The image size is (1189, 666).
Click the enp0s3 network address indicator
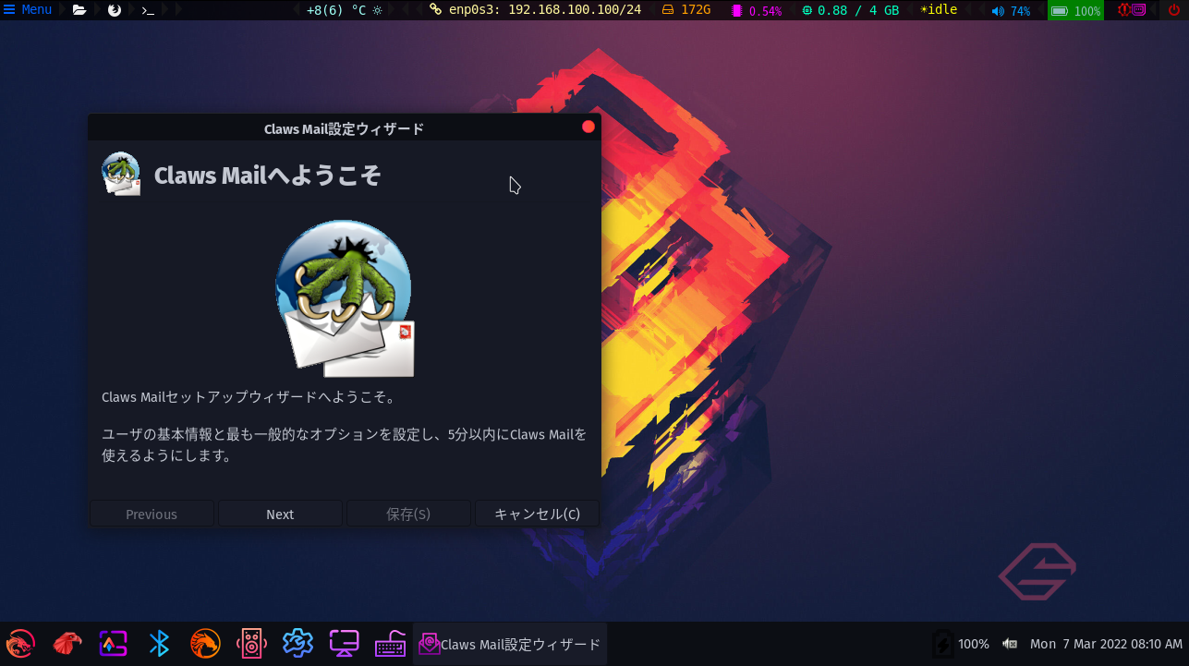pos(535,10)
